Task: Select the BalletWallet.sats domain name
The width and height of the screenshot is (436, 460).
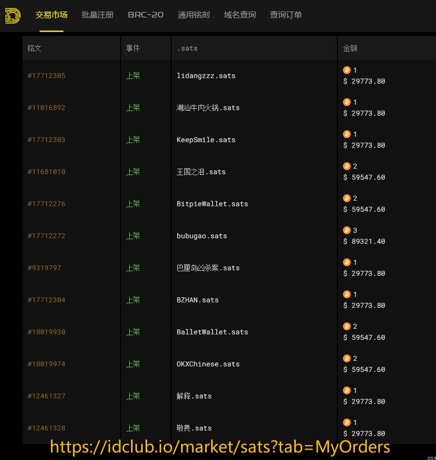Action: 212,332
